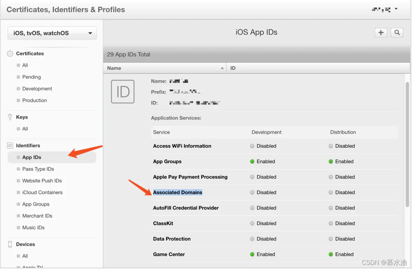Open the search magnifier in iOS App IDs

coord(397,33)
